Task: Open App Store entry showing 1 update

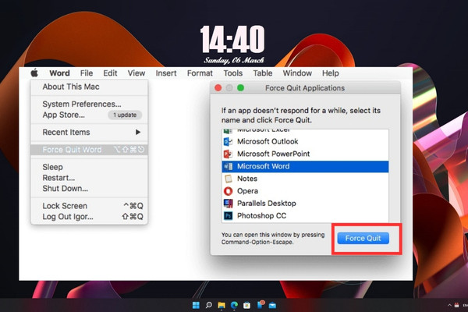Action: [x=89, y=115]
